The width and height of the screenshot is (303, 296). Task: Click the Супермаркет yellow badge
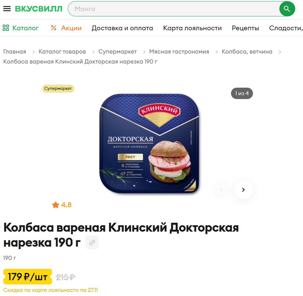58,89
